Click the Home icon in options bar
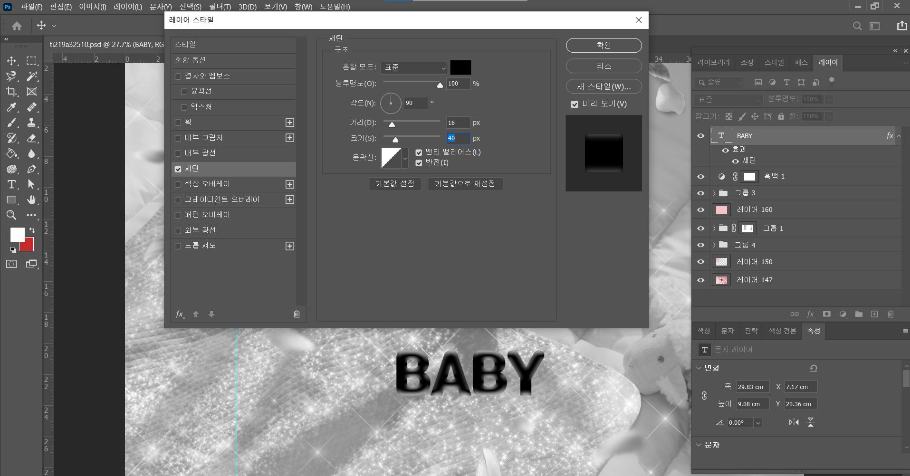Image resolution: width=910 pixels, height=476 pixels. 17,26
